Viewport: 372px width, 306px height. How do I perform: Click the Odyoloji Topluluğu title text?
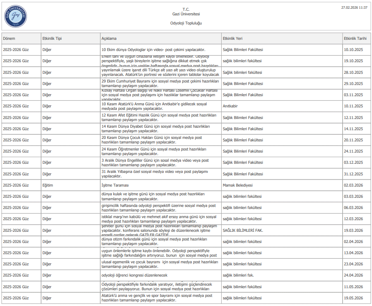pos(186,23)
